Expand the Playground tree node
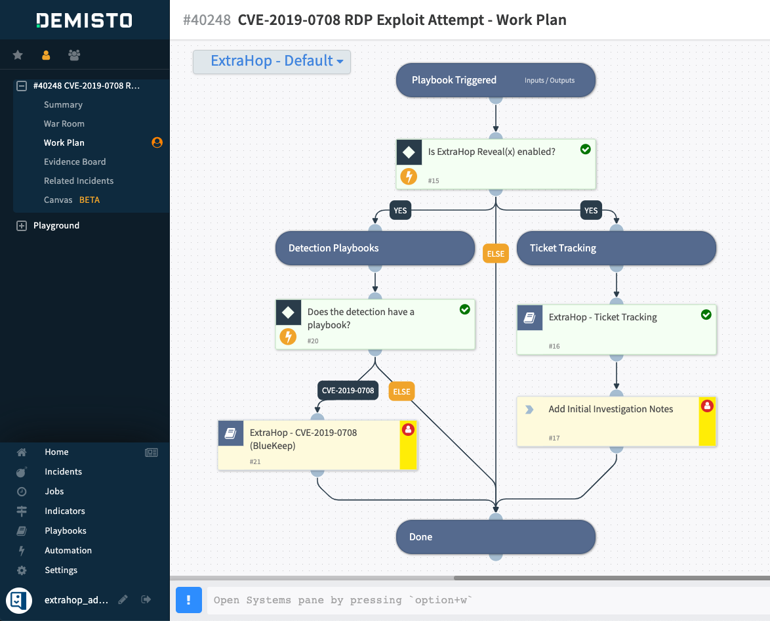Screen dimensions: 770x621 click(x=22, y=226)
